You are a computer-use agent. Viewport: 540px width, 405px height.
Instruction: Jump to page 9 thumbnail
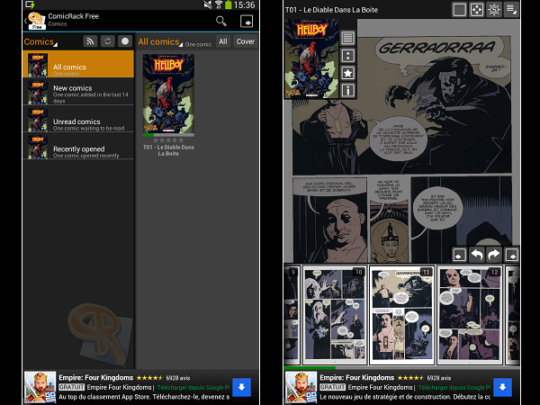tap(292, 315)
